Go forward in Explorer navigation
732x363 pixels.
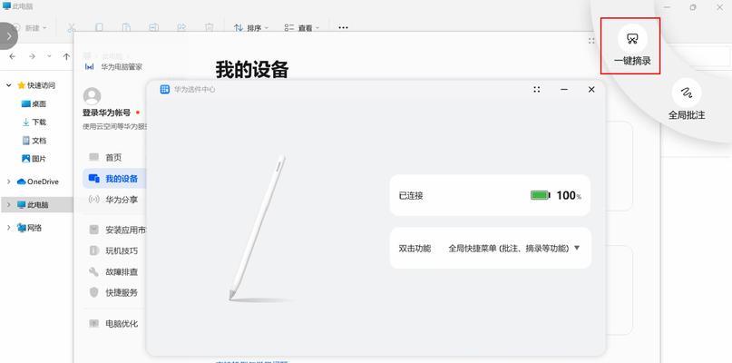tap(32, 56)
